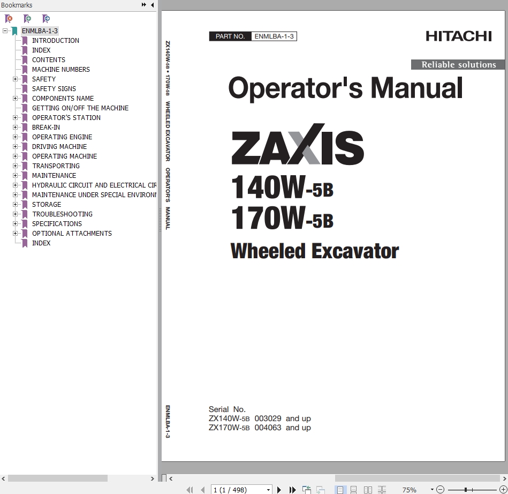Jump to the last page

pos(292,490)
